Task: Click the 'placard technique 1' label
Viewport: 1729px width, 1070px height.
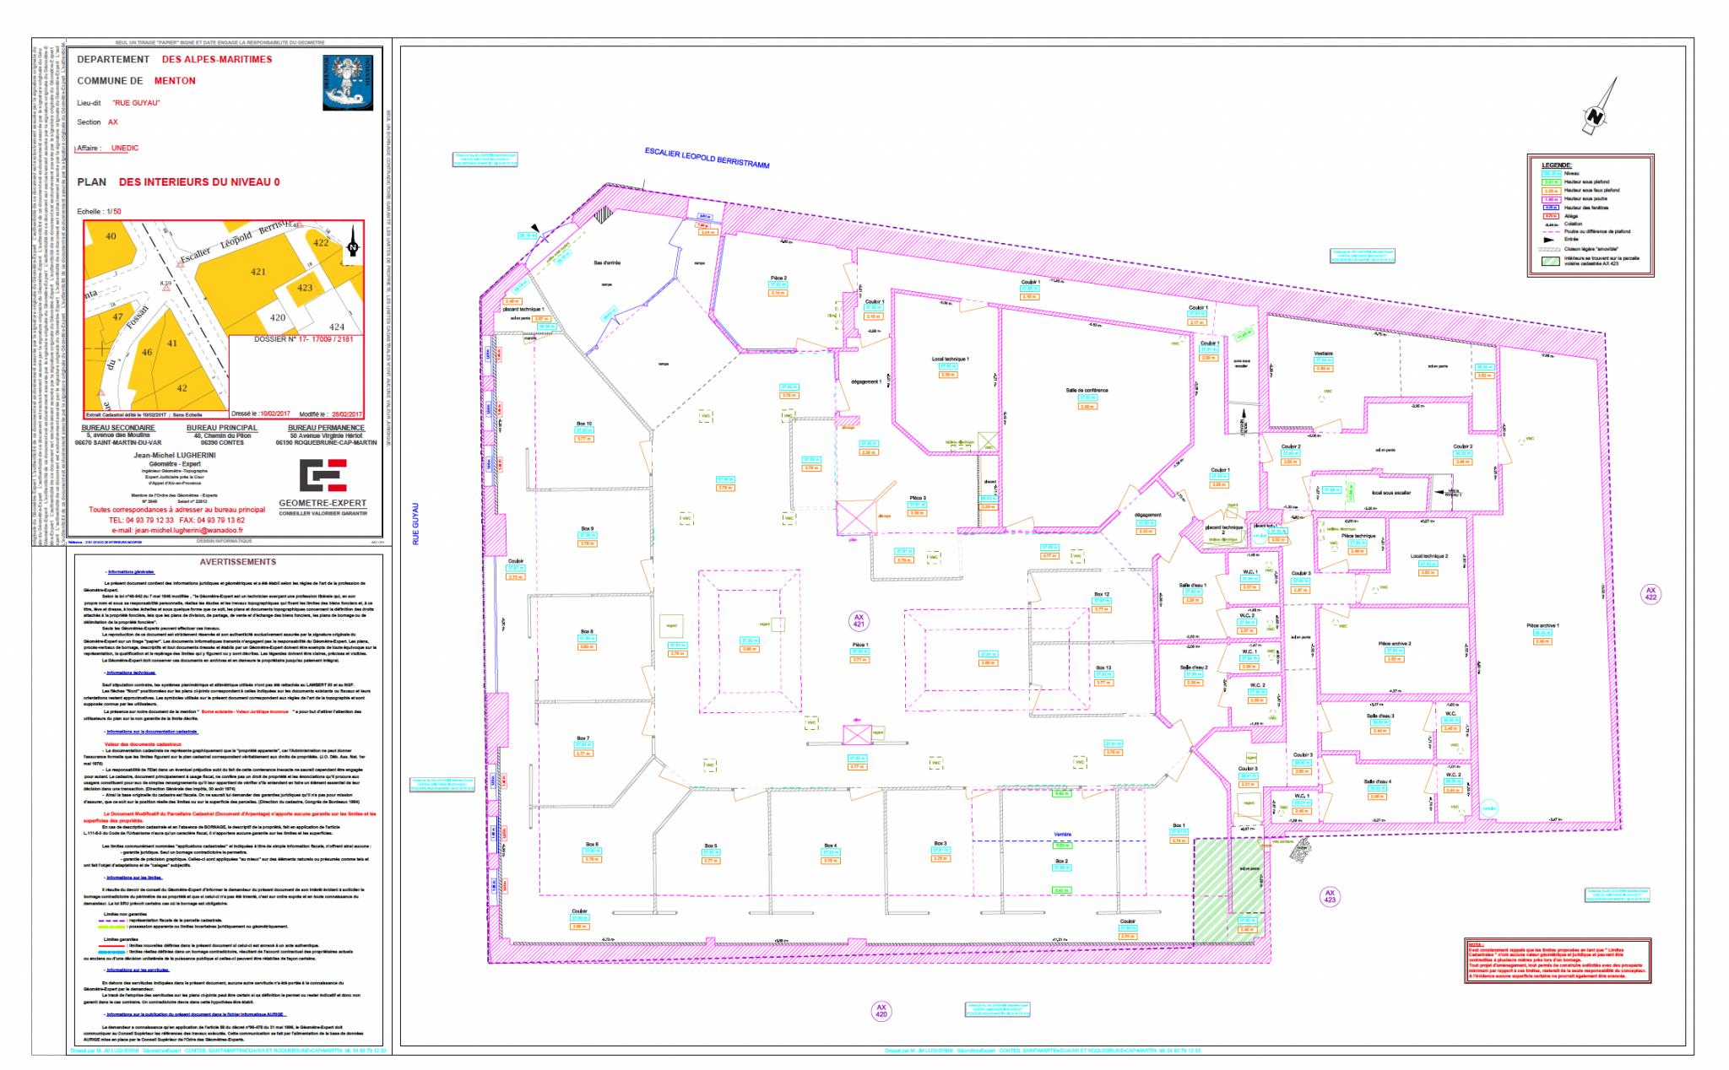Action: 523,309
